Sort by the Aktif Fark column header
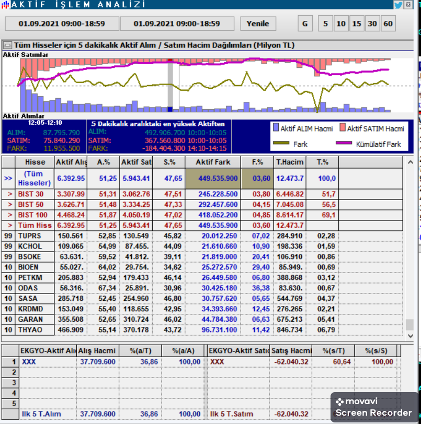421x424 pixels. coord(213,162)
